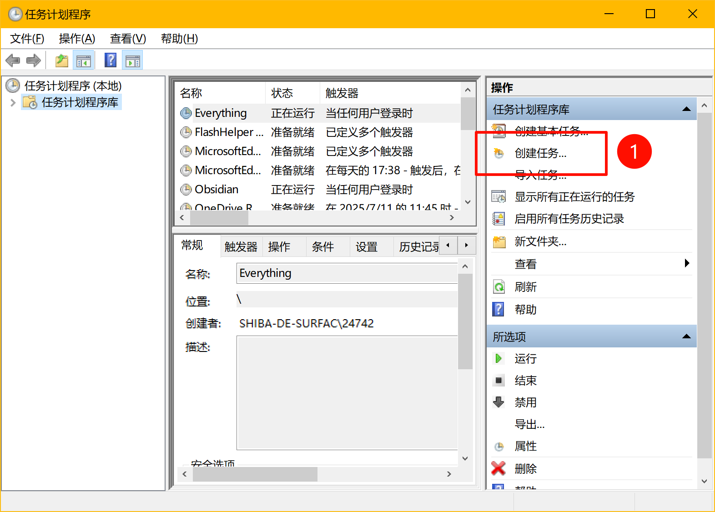This screenshot has height=512, width=715.
Task: Click 显示所有正在运行的任务 action
Action: [575, 197]
